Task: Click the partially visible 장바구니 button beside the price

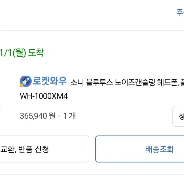Action: click(178, 116)
